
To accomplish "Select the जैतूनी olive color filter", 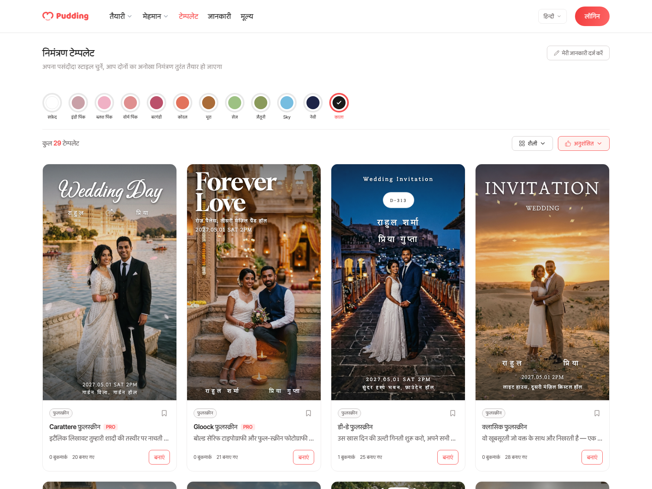I will (261, 103).
